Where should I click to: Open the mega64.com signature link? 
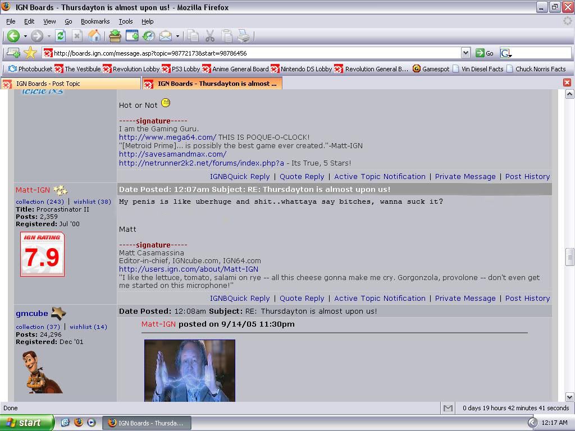coord(167,137)
